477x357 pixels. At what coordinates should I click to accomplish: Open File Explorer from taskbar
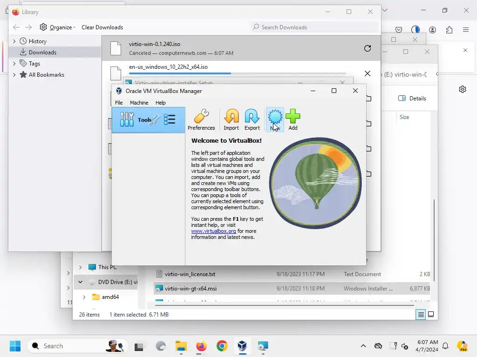[181, 346]
